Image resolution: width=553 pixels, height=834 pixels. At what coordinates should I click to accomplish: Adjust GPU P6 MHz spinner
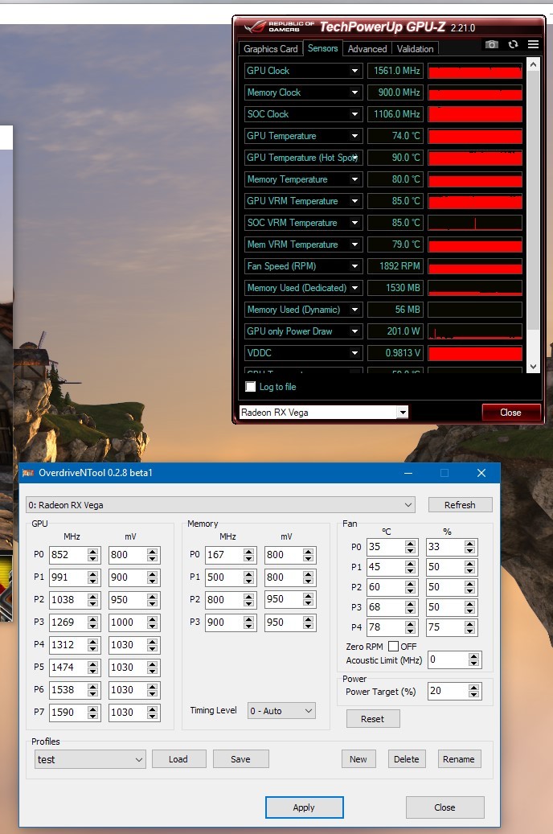point(93,690)
